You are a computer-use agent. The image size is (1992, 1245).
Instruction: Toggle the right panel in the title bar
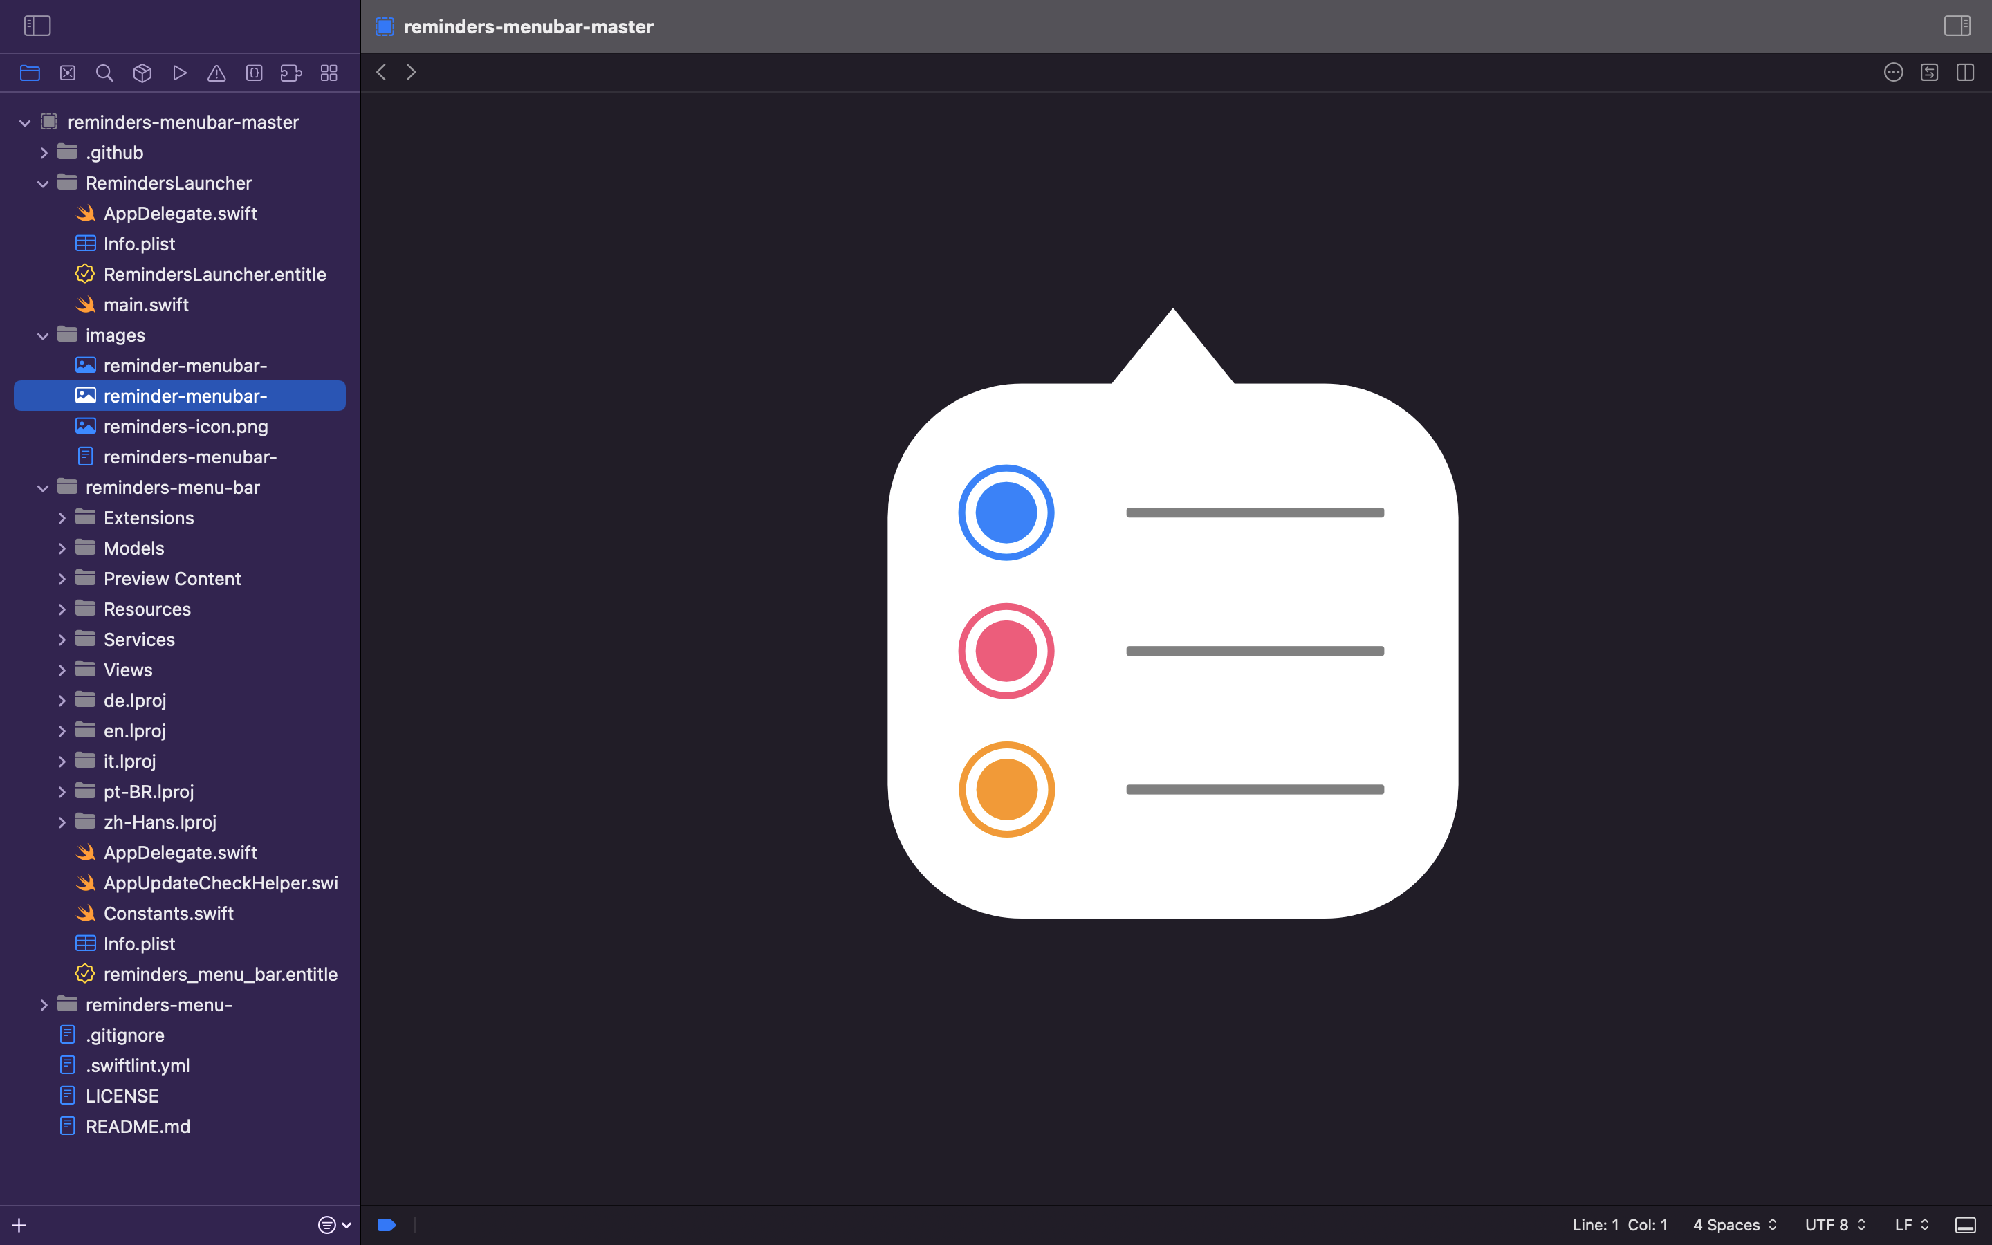click(1957, 26)
